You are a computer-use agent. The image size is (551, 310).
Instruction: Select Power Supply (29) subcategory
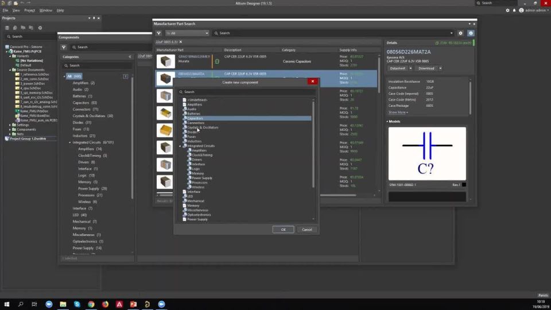click(92, 189)
